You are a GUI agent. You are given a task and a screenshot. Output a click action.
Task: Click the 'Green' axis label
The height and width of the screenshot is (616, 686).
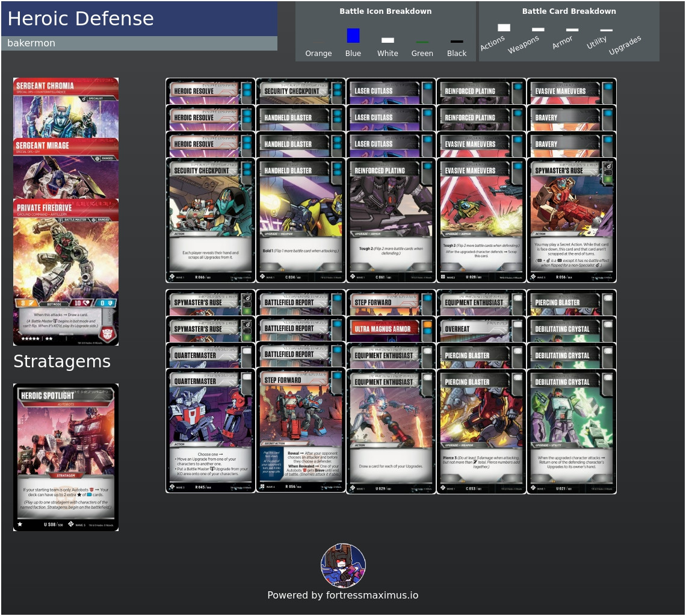pos(422,54)
